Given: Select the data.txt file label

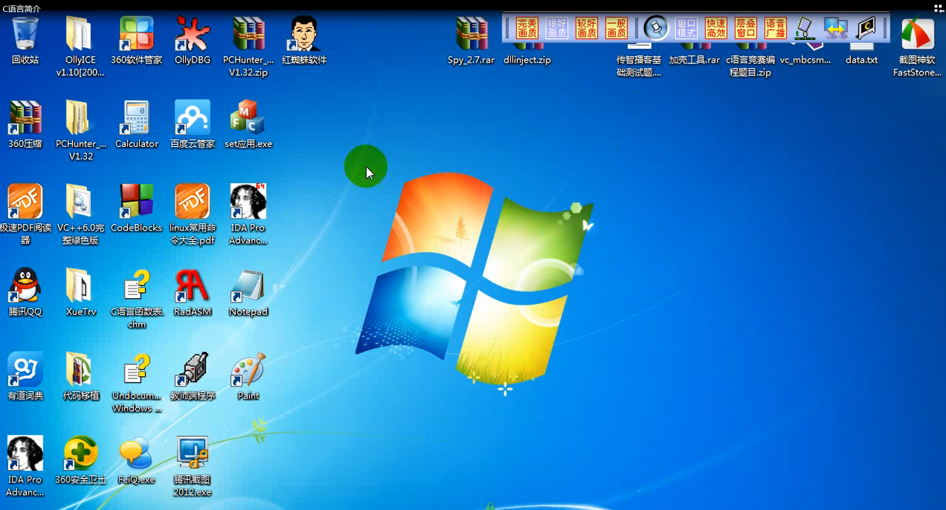Looking at the screenshot, I should click(862, 60).
